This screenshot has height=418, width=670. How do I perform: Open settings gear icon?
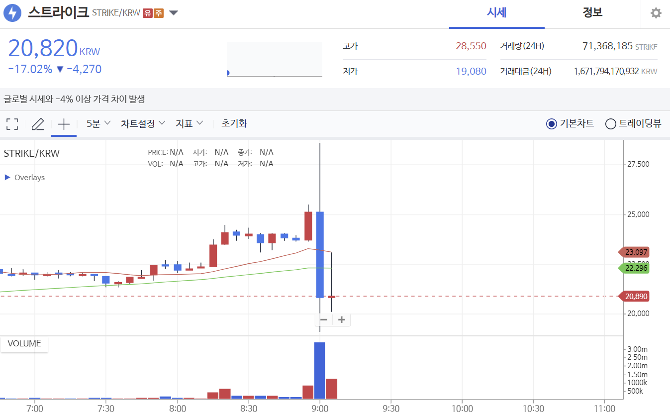(656, 13)
